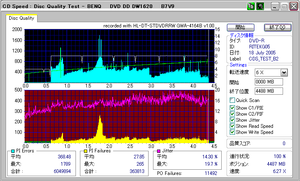Select Jitter 最大 value 19.7 %

[x=211, y=164]
